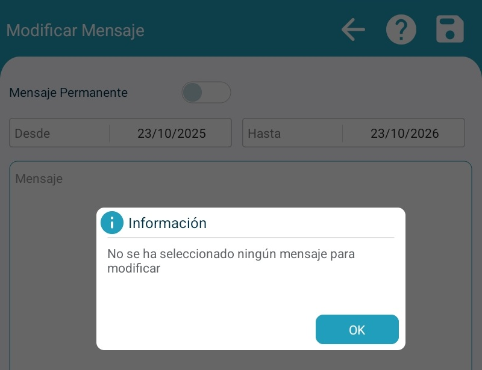The image size is (482, 370).
Task: Focus the Mensaje text area
Action: (240, 265)
